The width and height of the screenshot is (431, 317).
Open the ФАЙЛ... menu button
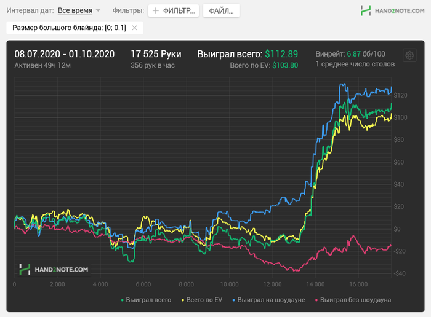click(x=221, y=11)
